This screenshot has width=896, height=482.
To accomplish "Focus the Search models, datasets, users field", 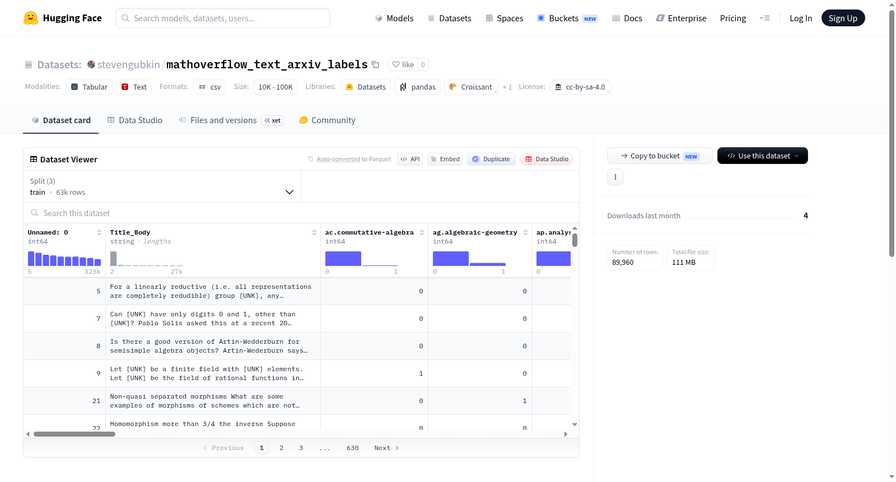I will 223,18.
